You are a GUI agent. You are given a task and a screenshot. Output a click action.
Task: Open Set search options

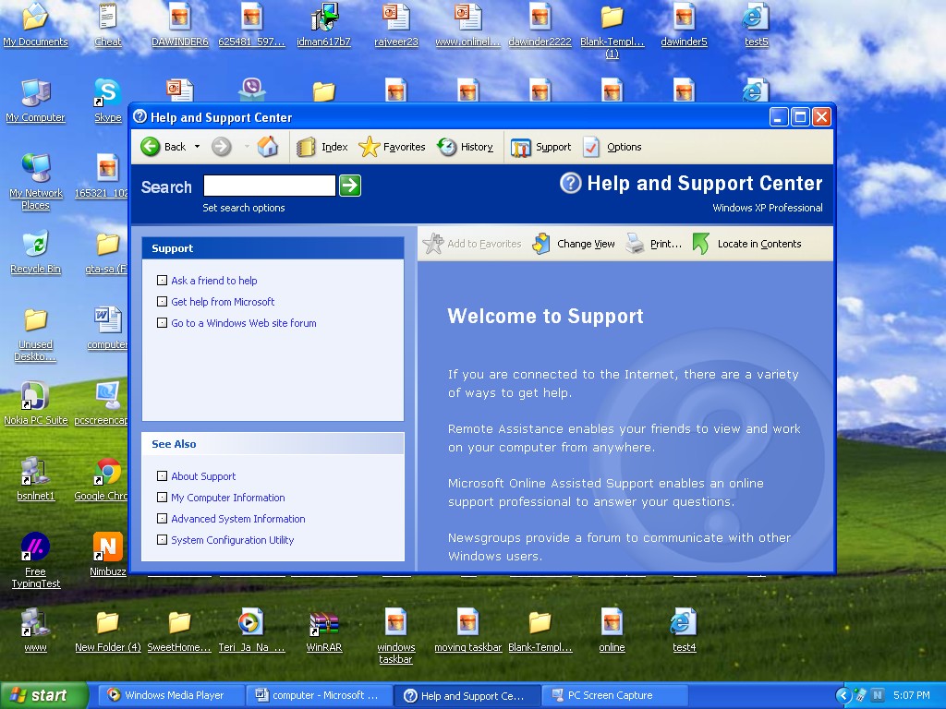coord(243,208)
